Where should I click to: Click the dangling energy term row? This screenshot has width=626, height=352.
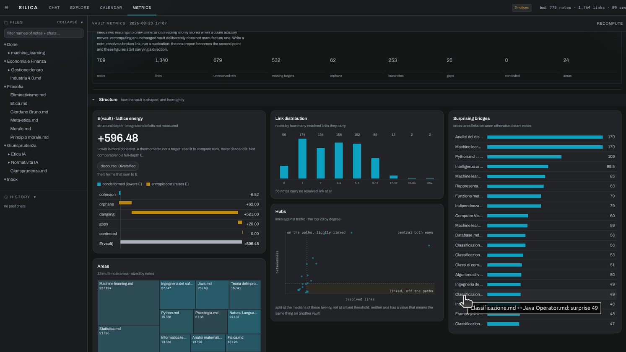click(179, 214)
